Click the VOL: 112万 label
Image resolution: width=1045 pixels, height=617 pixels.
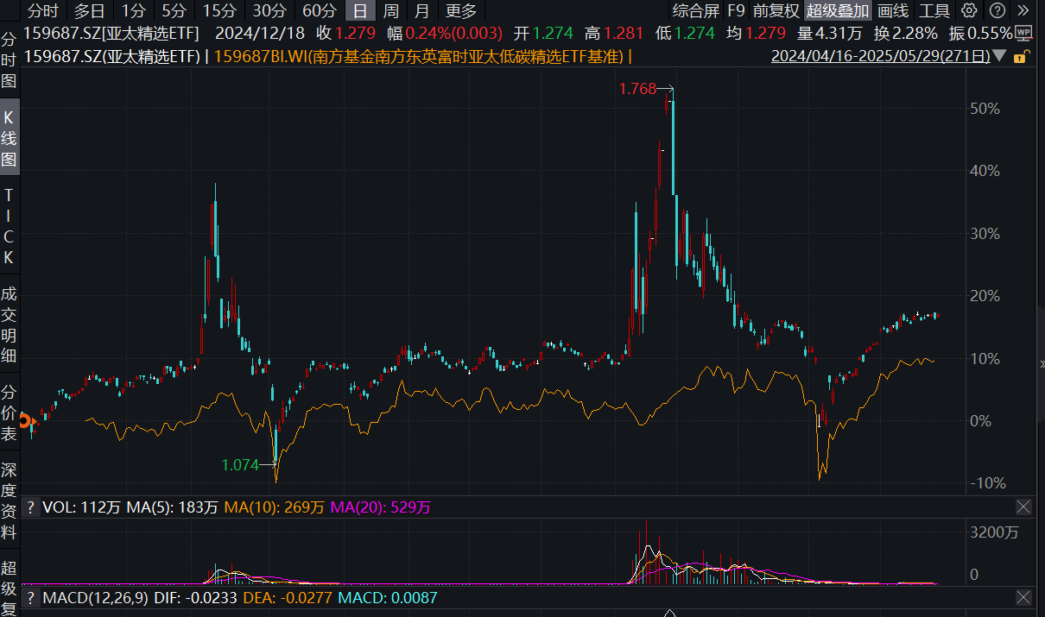click(82, 507)
